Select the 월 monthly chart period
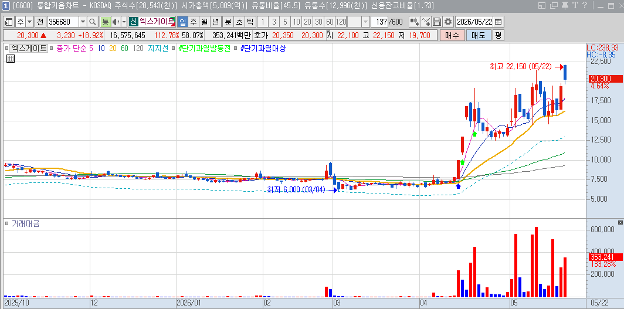The width and height of the screenshot is (624, 309). (x=205, y=22)
